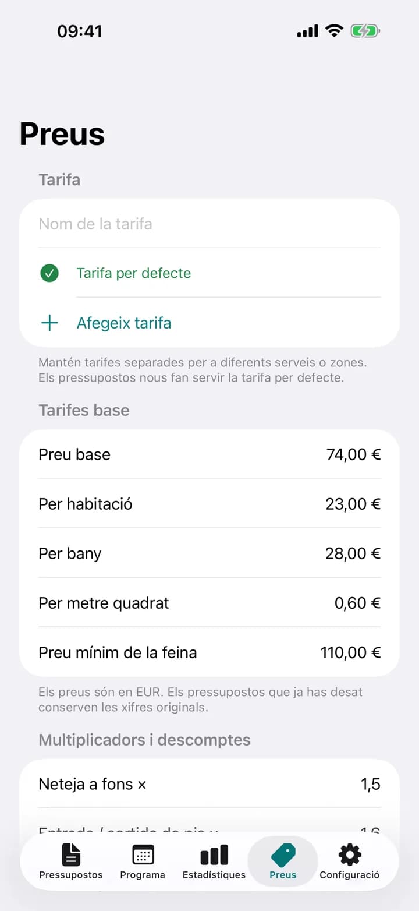419x911 pixels.
Task: Switch to the Estadístiques tab label
Action: pos(214,875)
